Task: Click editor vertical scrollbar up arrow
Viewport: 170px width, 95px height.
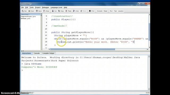Action: coord(149,14)
